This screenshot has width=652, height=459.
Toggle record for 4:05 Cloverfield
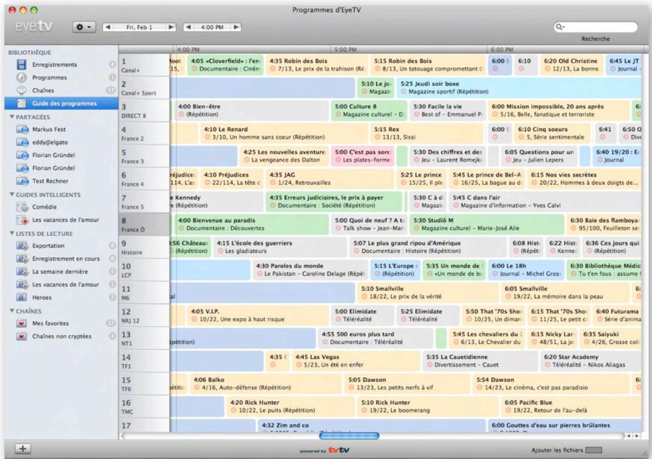coord(194,69)
